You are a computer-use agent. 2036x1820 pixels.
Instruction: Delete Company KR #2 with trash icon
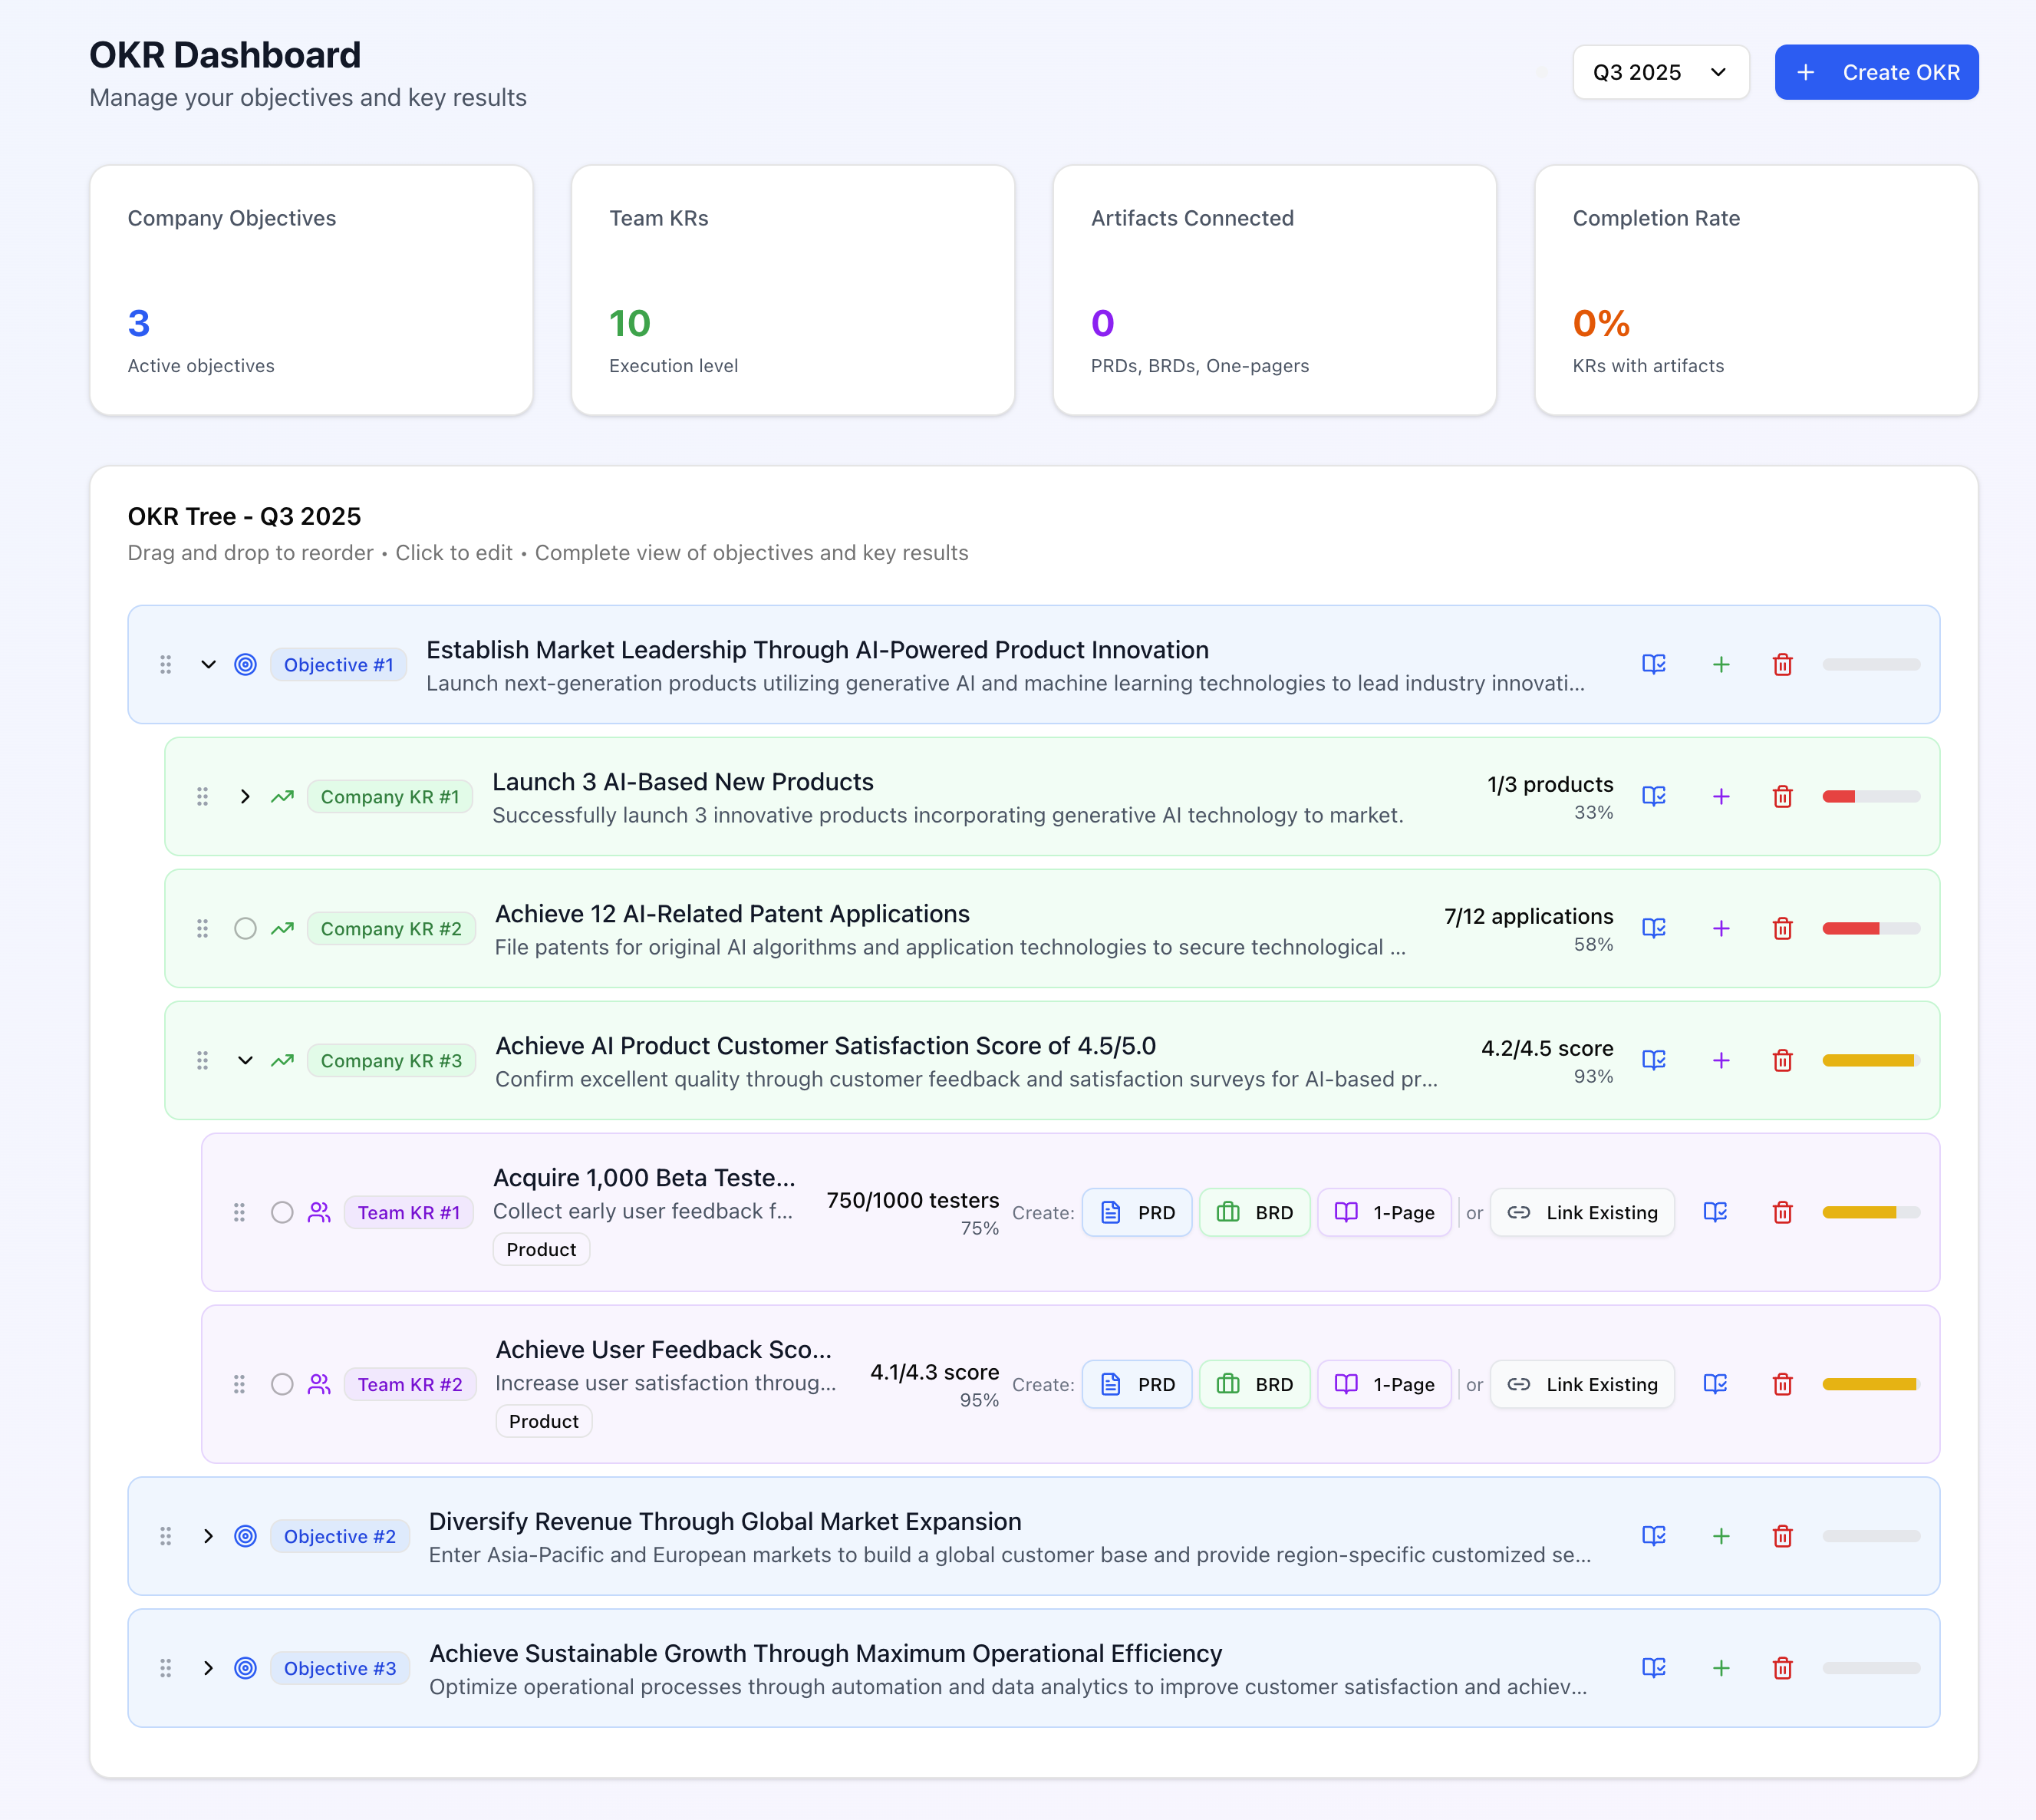1782,928
